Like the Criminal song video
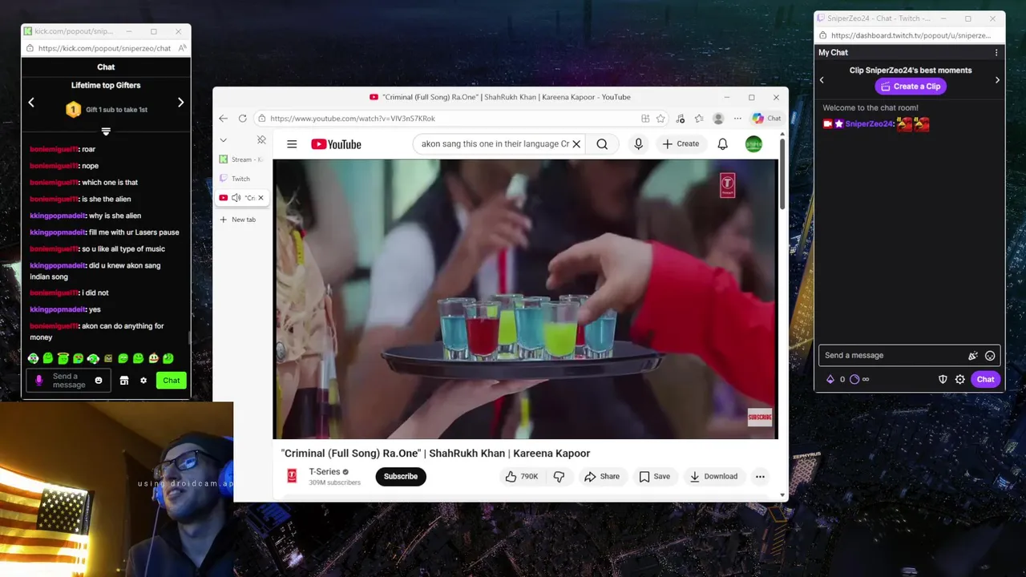1026x577 pixels. tap(521, 476)
